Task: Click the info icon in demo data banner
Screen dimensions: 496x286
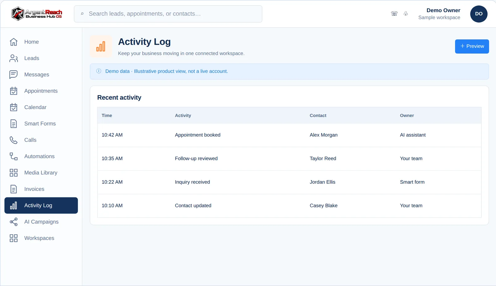Action: tap(99, 71)
